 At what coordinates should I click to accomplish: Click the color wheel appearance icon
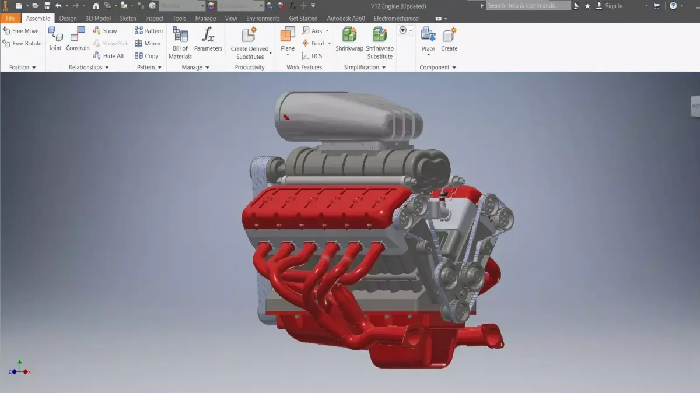pos(211,6)
